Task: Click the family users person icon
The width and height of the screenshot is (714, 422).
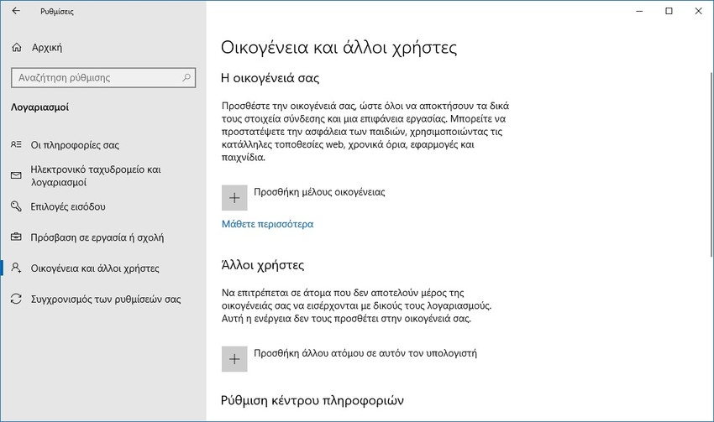Action: click(16, 268)
